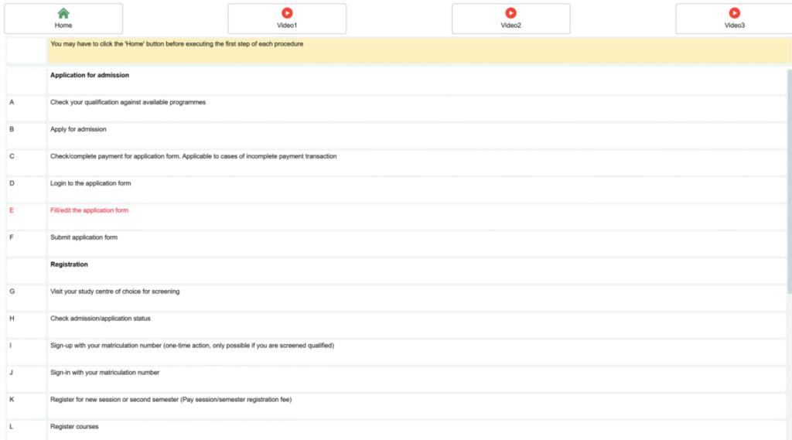Choose 'Submit application form' procedure
The image size is (792, 440).
click(x=84, y=237)
